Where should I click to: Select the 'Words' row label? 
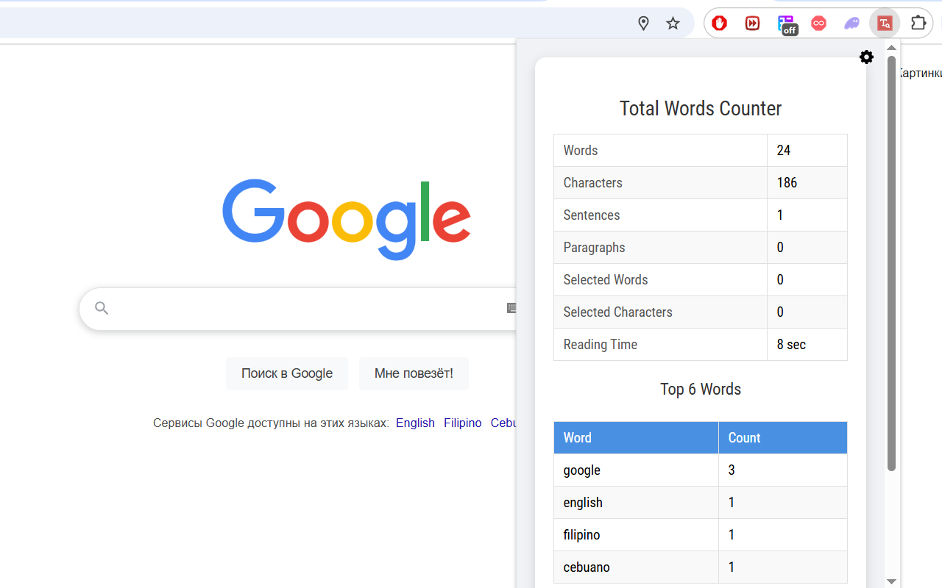click(581, 151)
